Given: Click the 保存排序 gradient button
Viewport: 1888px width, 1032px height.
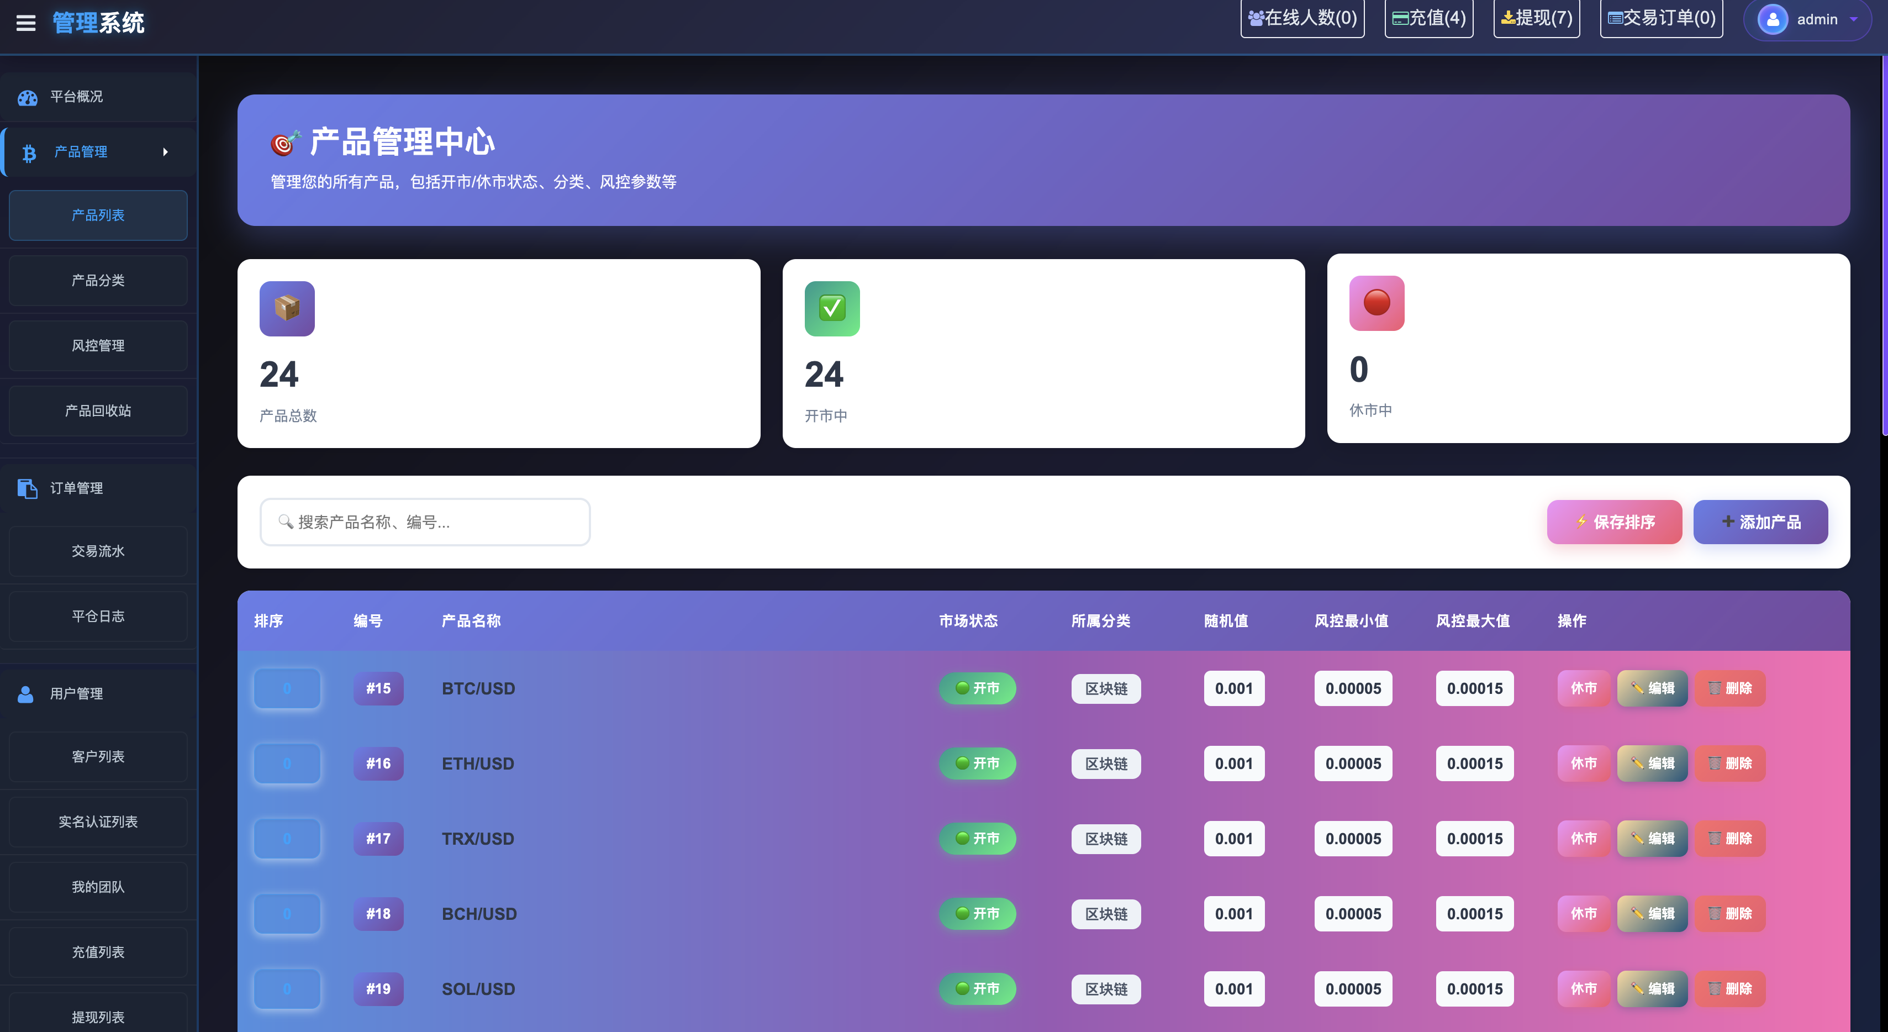Looking at the screenshot, I should coord(1614,522).
